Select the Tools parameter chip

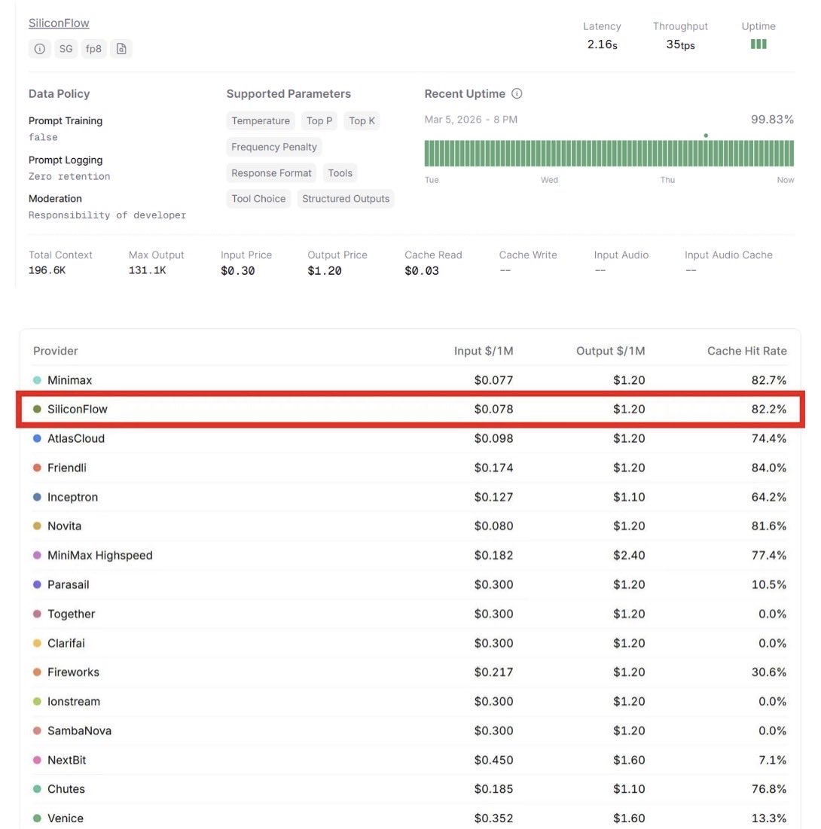point(340,173)
